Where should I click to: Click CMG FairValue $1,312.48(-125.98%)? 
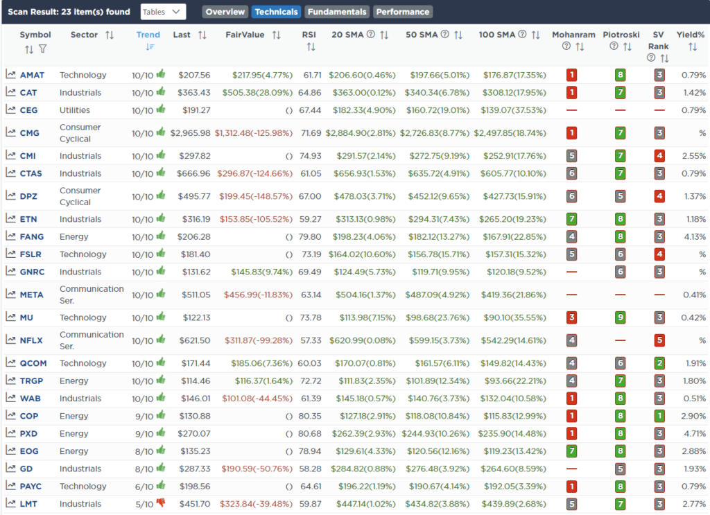coord(254,133)
